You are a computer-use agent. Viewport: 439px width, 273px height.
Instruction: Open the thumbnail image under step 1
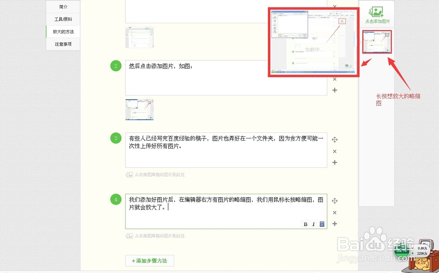coord(140,37)
